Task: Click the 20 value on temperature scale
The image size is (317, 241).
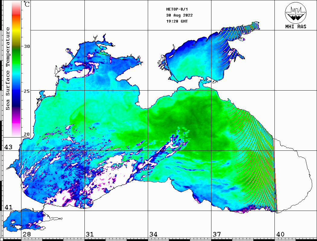Action: tap(27, 134)
